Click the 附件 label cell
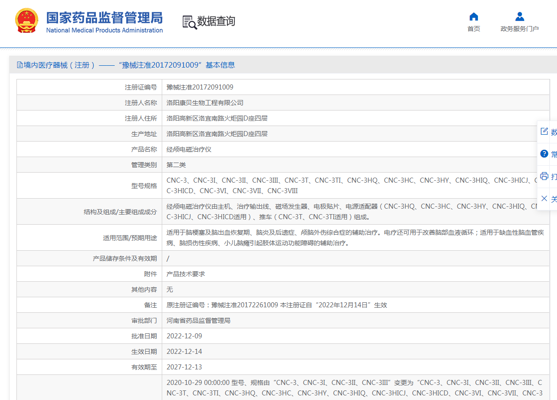The image size is (557, 400). pos(90,274)
